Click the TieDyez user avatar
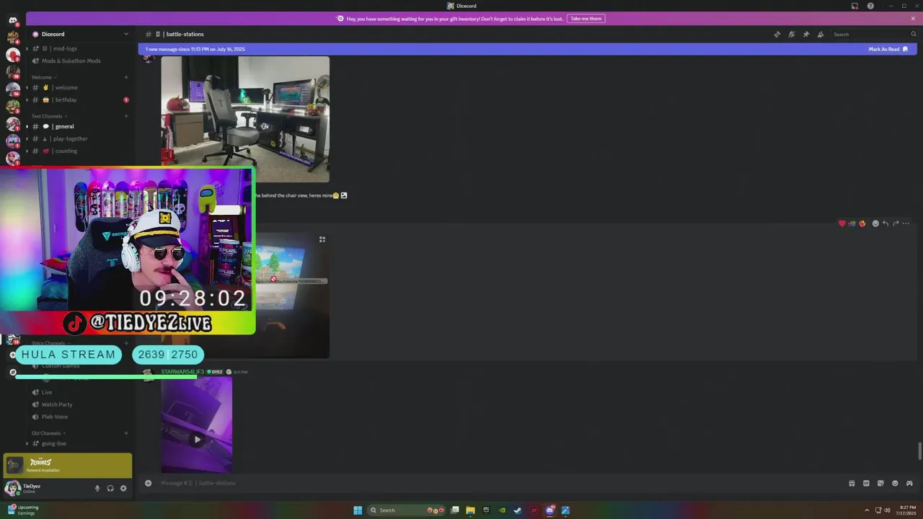This screenshot has width=923, height=519. point(12,488)
